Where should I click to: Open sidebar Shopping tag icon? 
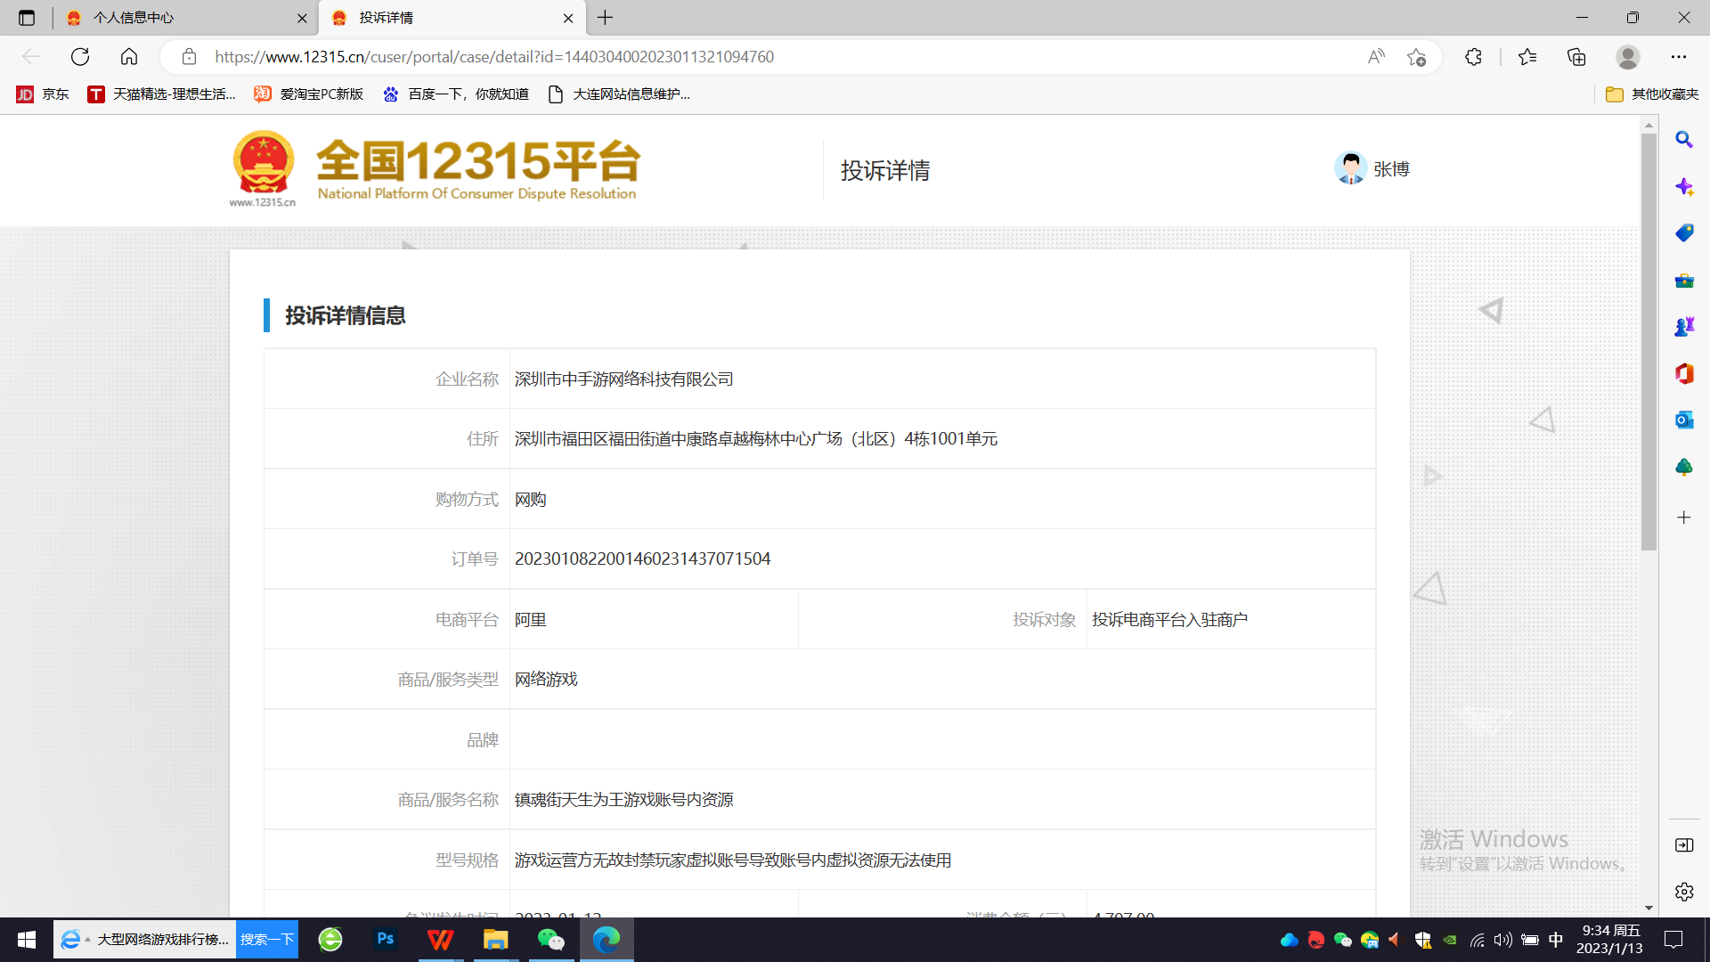coord(1684,233)
